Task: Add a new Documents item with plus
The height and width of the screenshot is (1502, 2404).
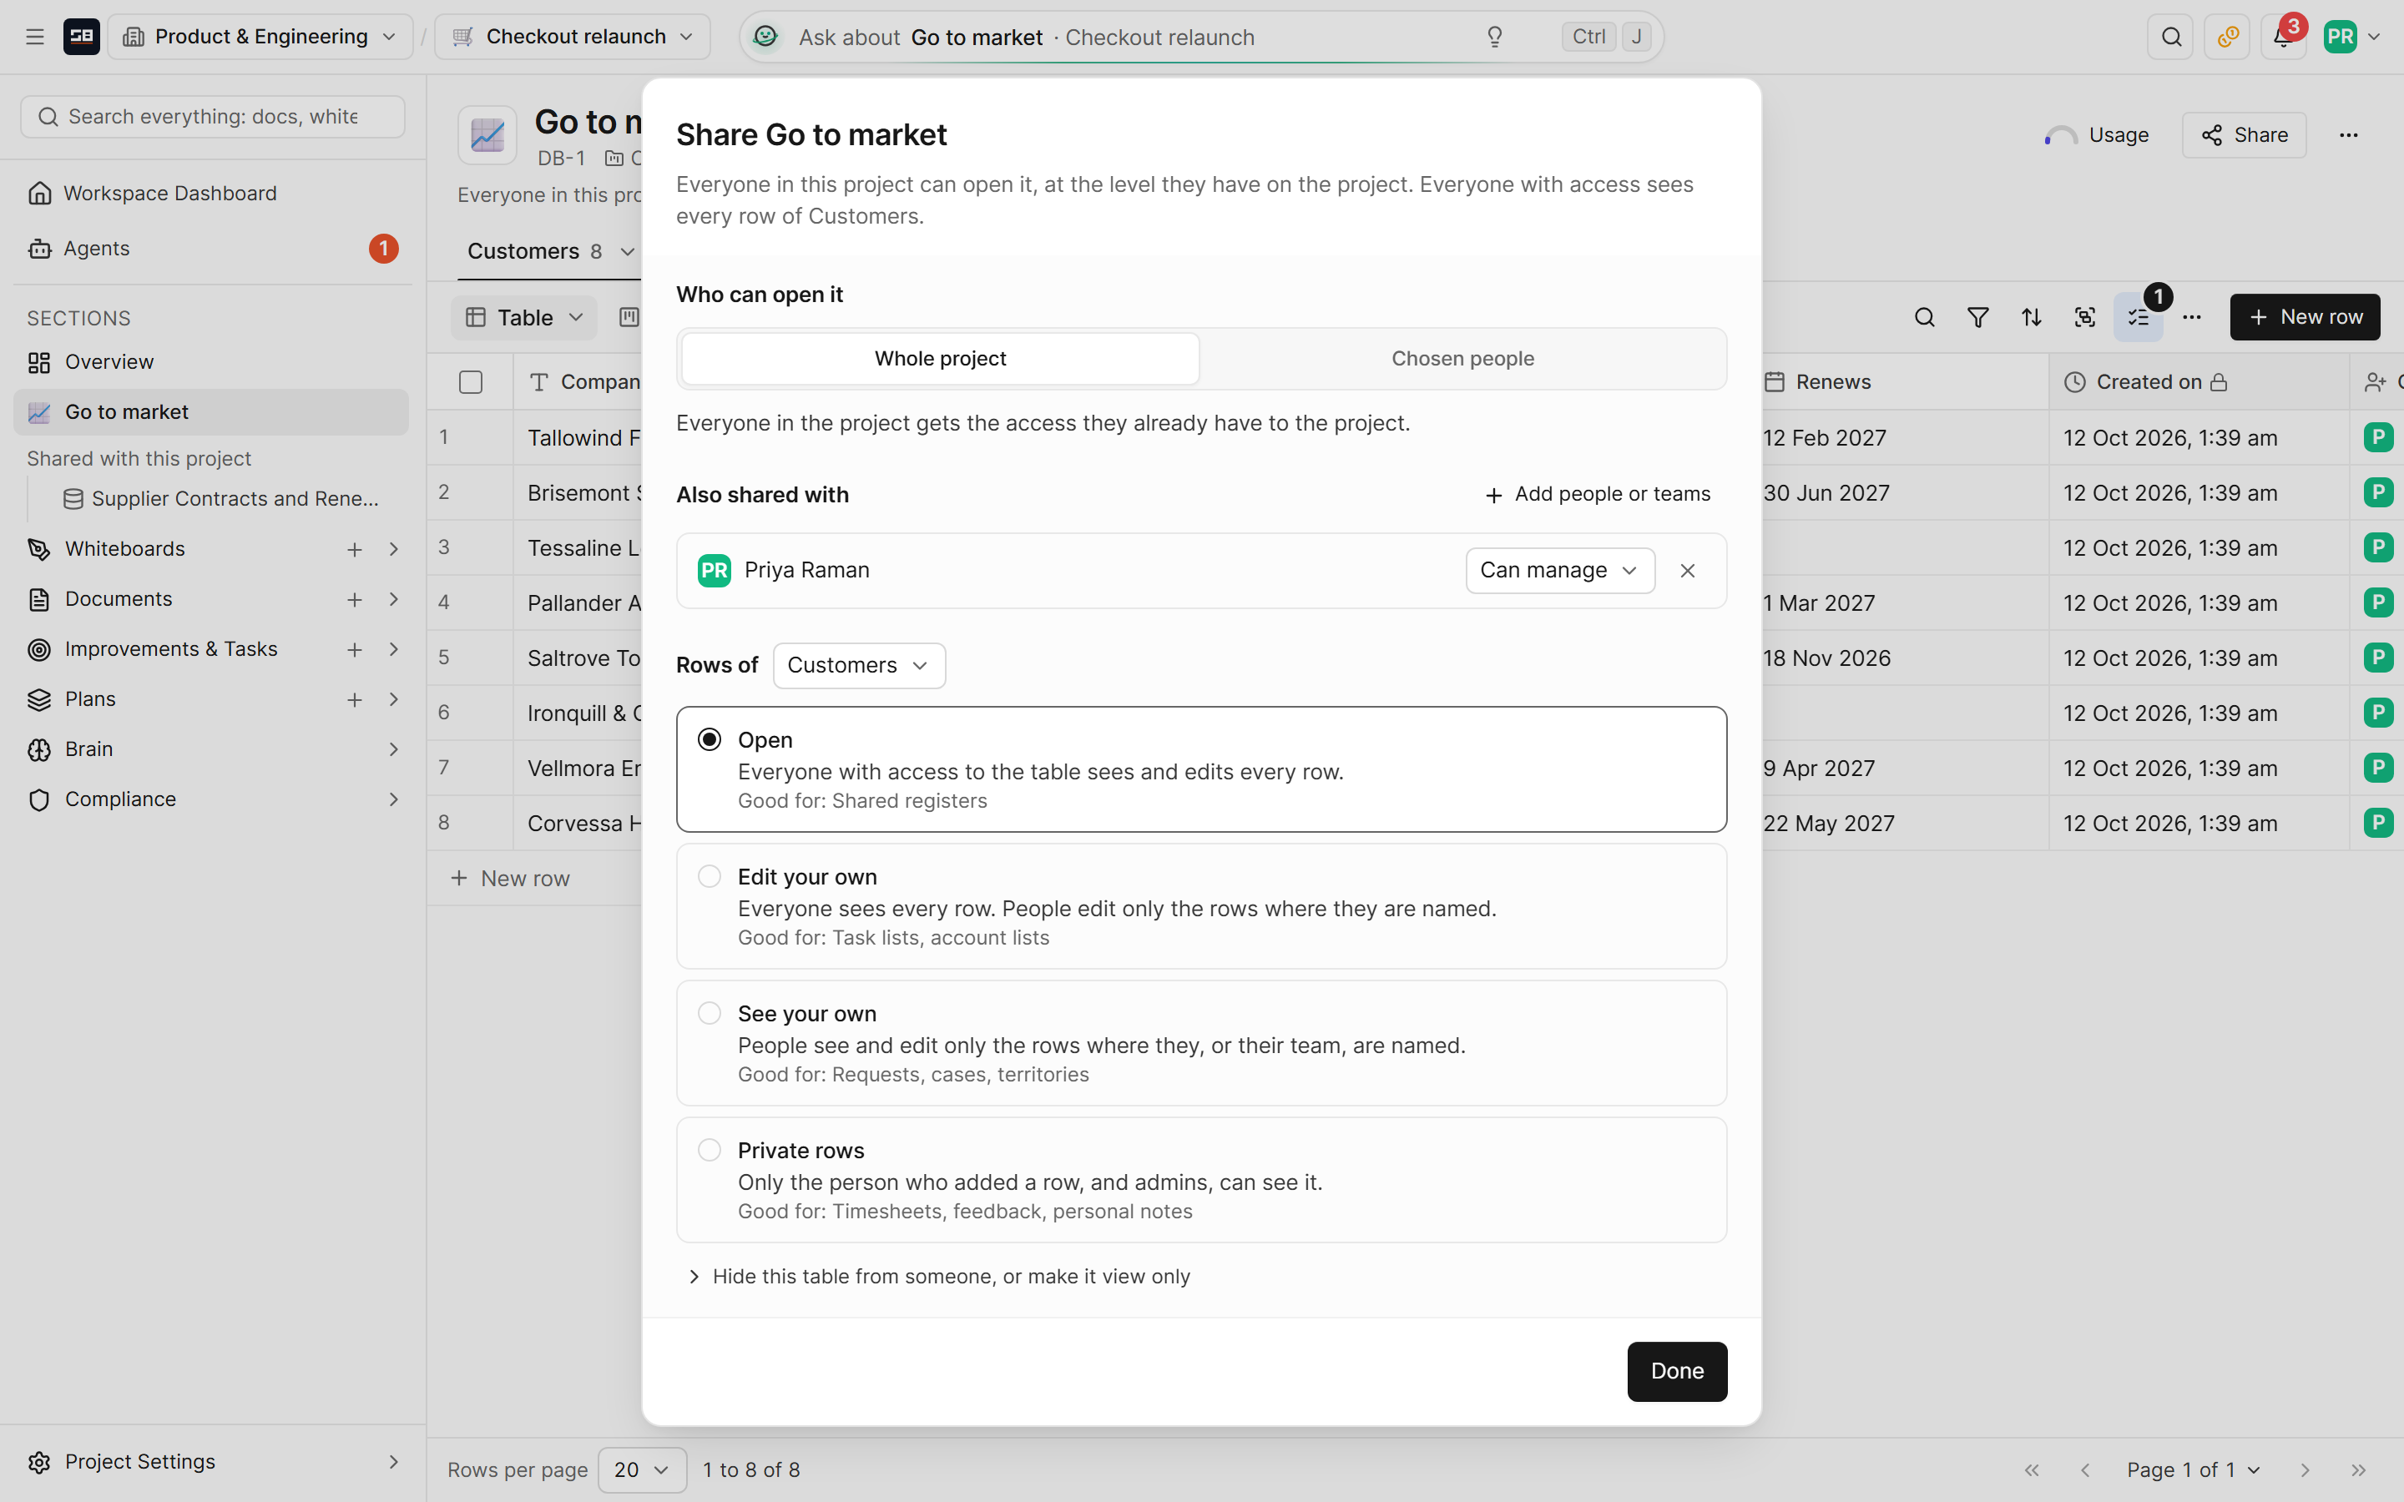Action: pos(355,599)
